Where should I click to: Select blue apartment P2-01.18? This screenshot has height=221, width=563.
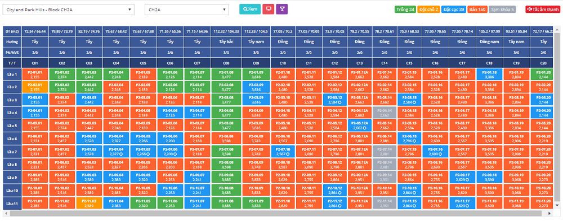[489, 74]
